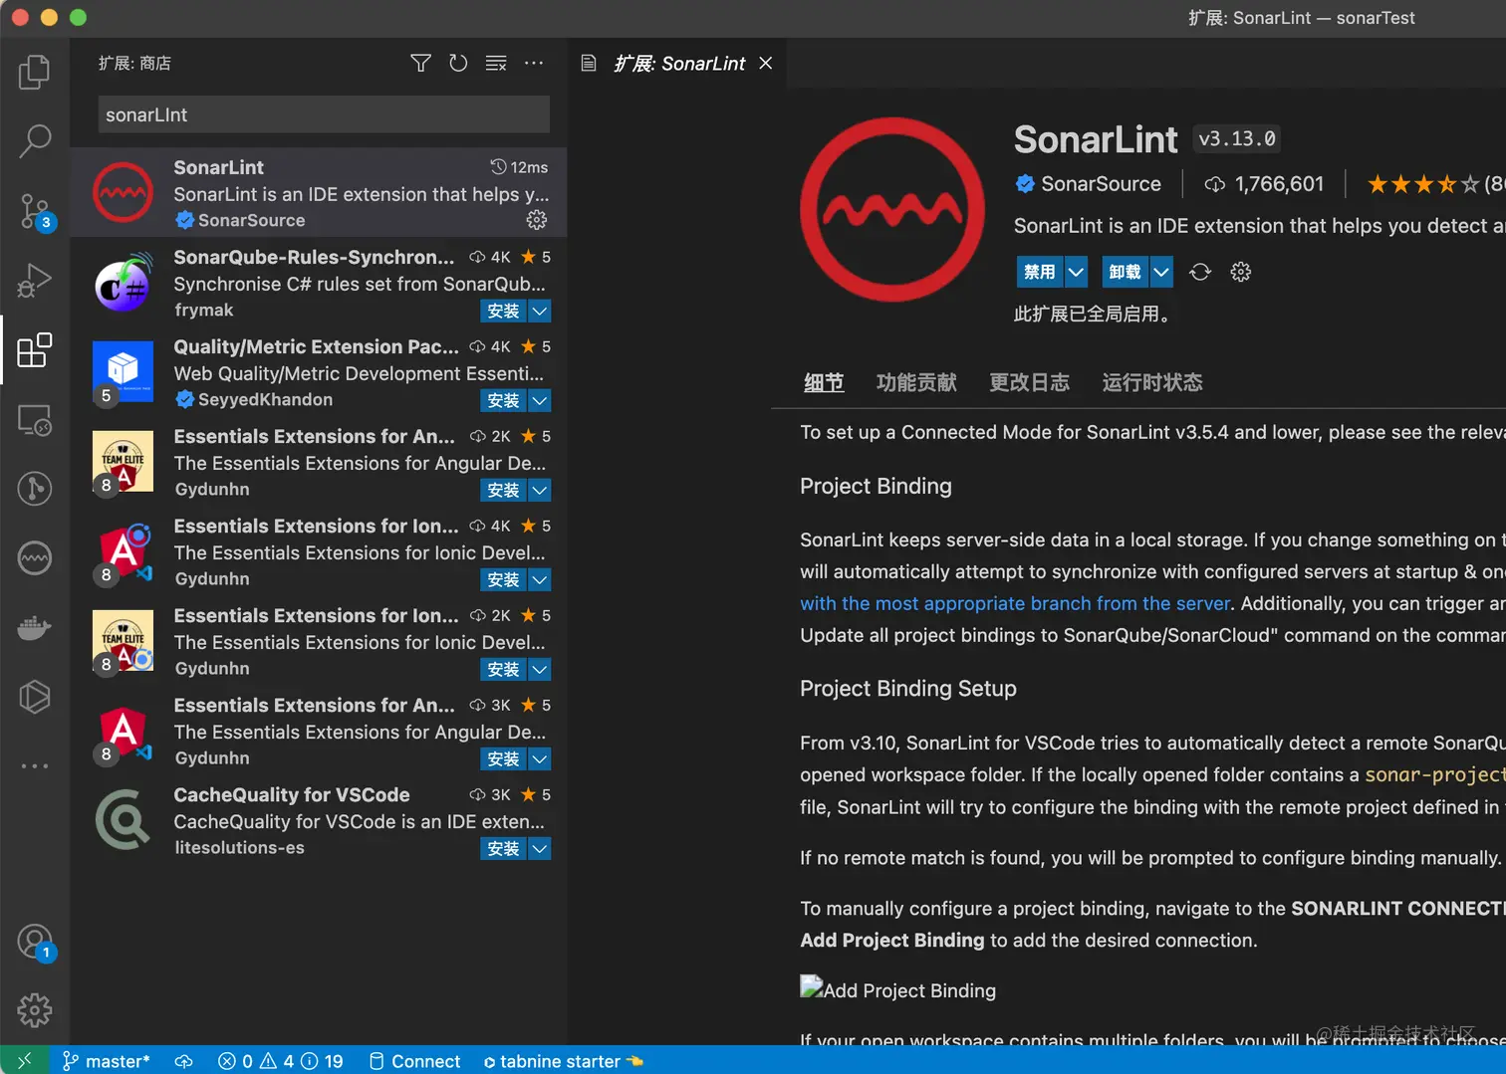Select SonarLint in the extensions list
This screenshot has width=1506, height=1074.
coord(319,192)
